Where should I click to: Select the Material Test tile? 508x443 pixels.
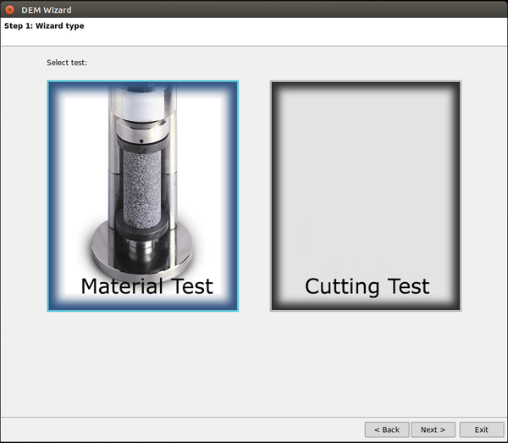tap(142, 196)
